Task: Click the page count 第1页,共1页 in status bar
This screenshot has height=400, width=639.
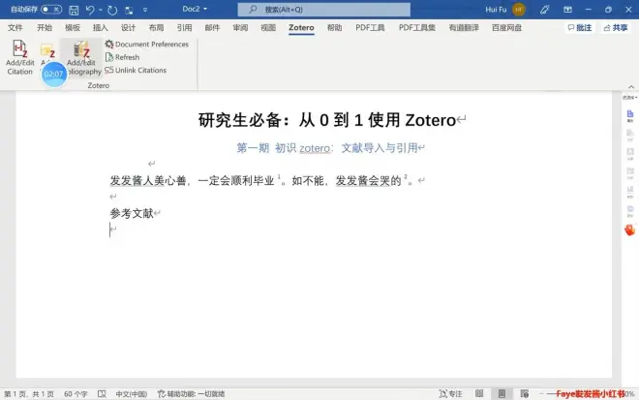Action: pos(29,394)
